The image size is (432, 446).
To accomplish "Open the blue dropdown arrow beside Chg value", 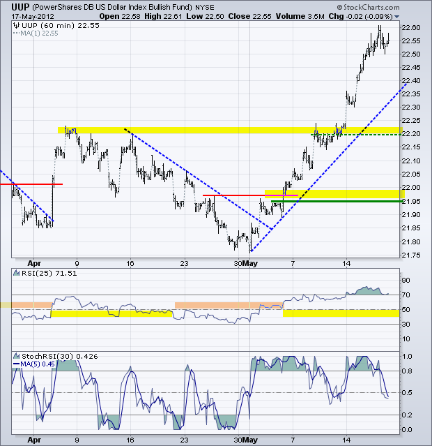I will pyautogui.click(x=396, y=17).
